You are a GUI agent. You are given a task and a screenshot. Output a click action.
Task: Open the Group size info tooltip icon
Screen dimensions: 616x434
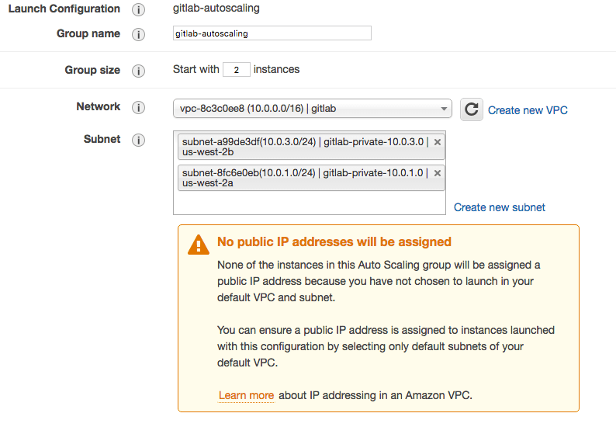(139, 71)
